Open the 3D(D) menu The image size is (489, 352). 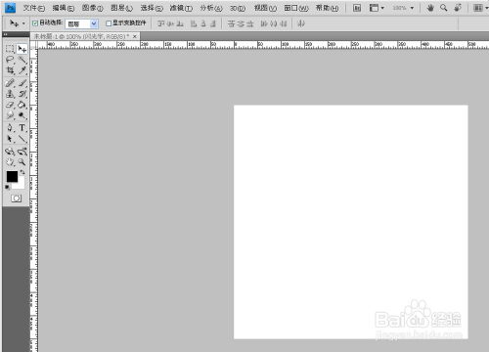(x=238, y=8)
